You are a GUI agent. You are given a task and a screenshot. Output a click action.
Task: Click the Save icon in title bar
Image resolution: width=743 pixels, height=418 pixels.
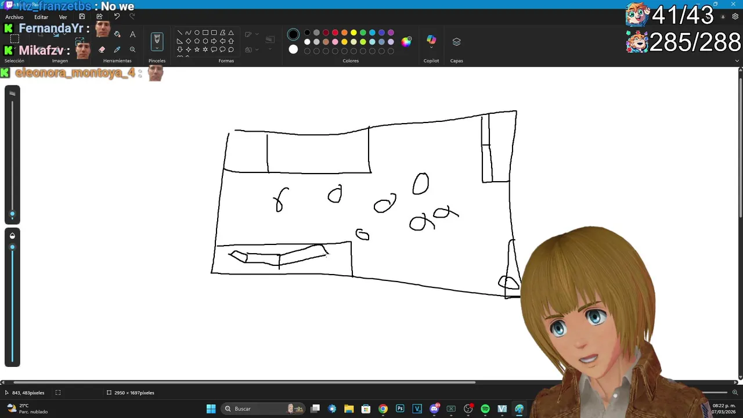point(82,17)
